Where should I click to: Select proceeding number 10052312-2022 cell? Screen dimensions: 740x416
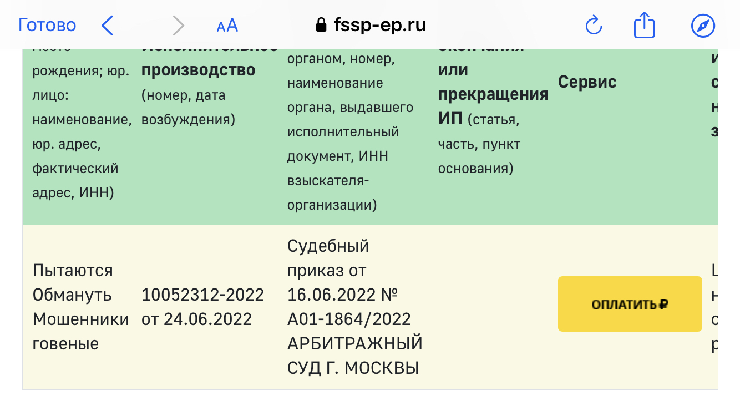(202, 307)
